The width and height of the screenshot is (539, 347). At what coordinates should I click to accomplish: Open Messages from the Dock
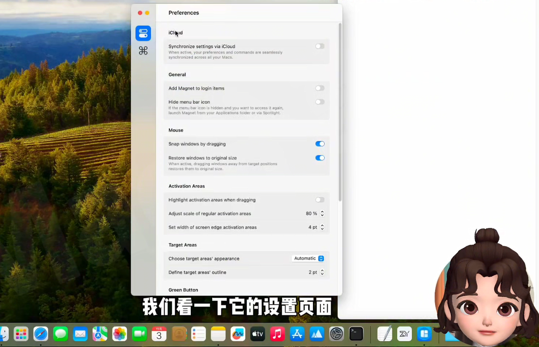[61, 334]
